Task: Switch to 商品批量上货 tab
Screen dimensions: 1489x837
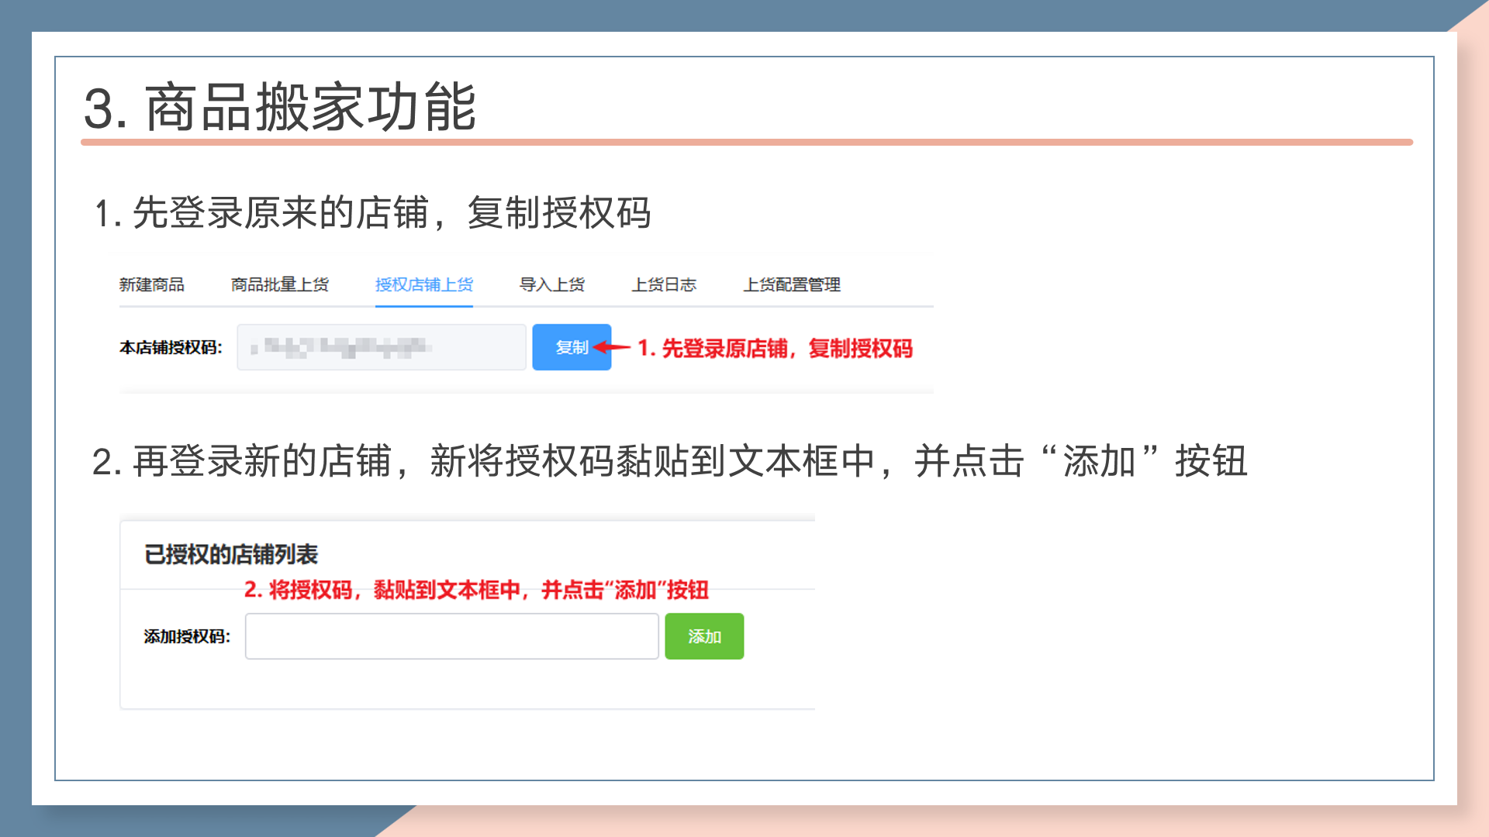Action: click(279, 284)
